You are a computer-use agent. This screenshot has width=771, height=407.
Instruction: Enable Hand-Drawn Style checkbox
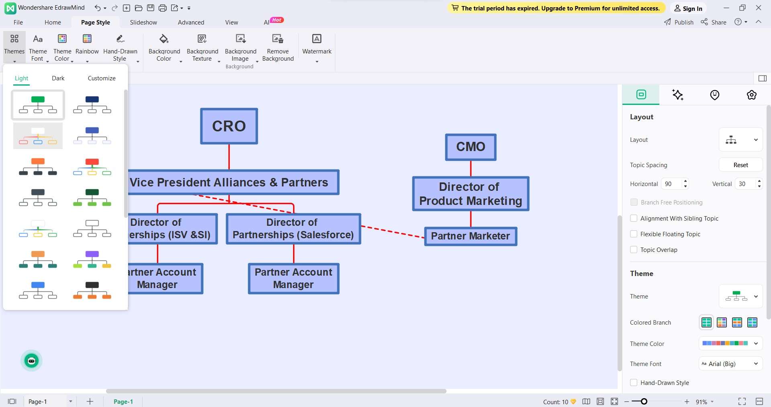(634, 382)
